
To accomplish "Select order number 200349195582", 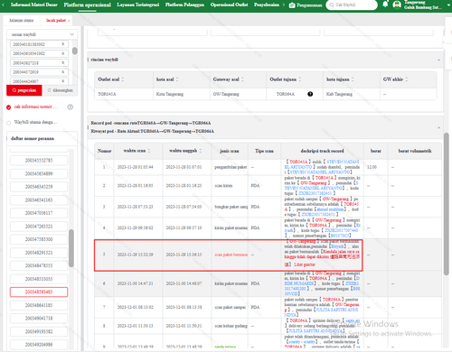I will [39, 331].
